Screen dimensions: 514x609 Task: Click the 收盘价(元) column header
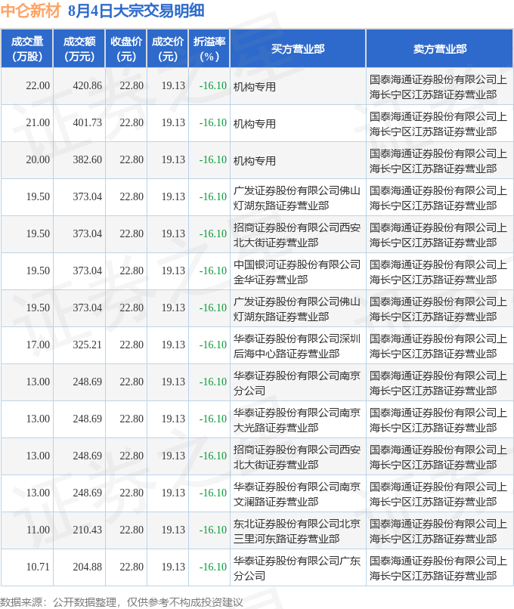126,49
